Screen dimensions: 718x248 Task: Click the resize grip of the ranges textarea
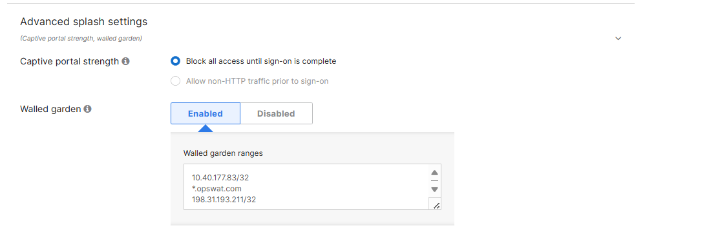click(436, 205)
